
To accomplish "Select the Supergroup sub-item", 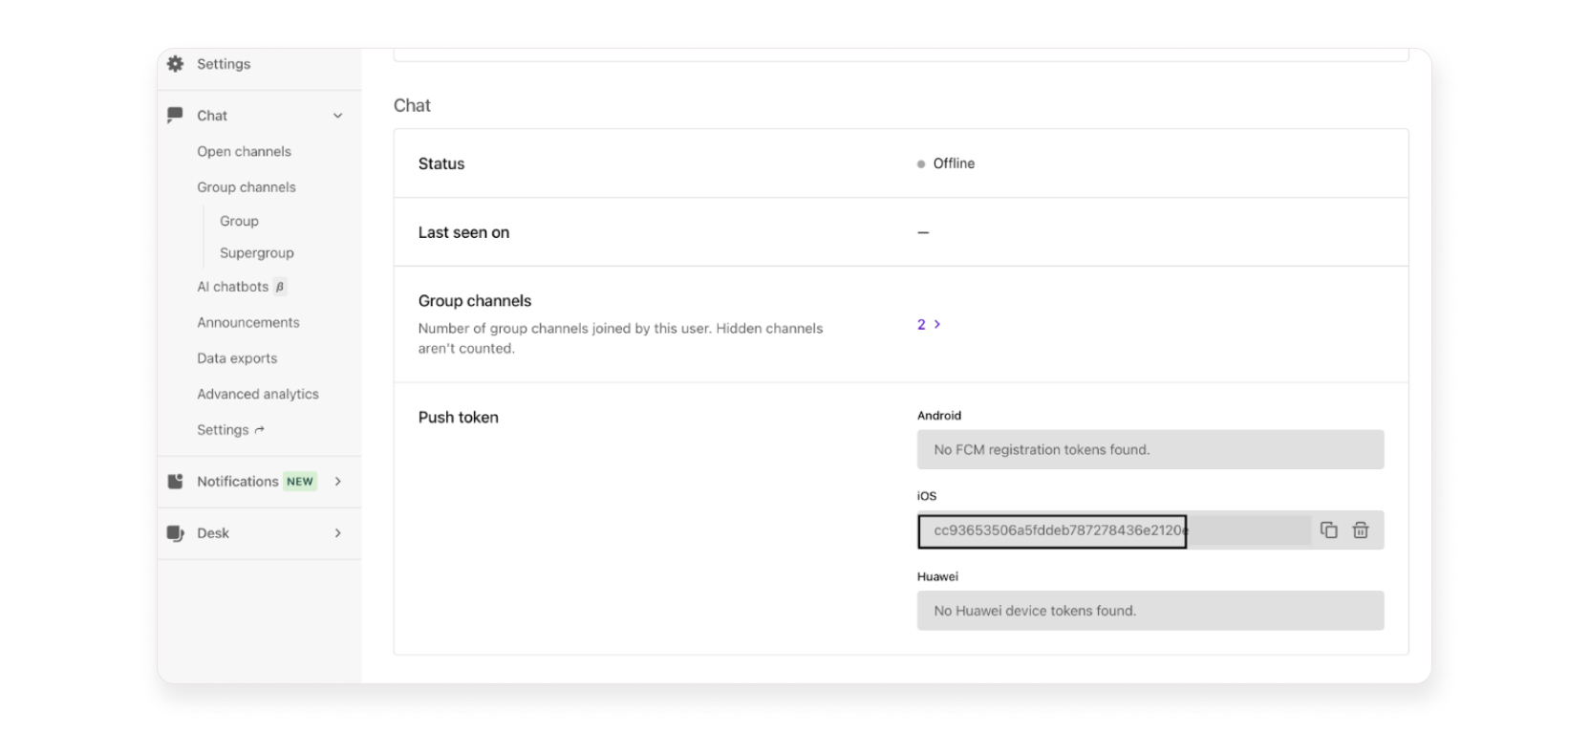I will [x=257, y=253].
